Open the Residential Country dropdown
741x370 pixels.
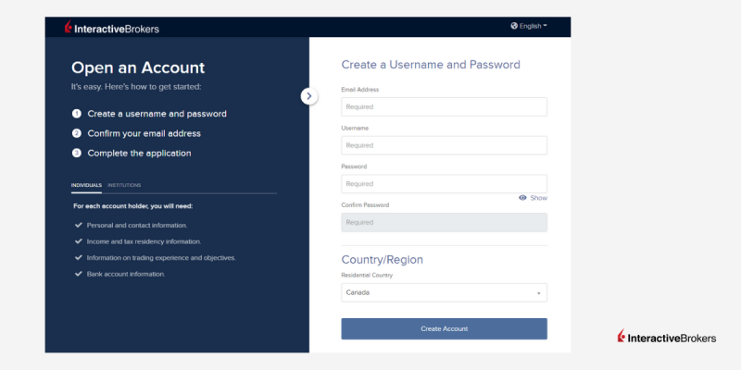445,292
